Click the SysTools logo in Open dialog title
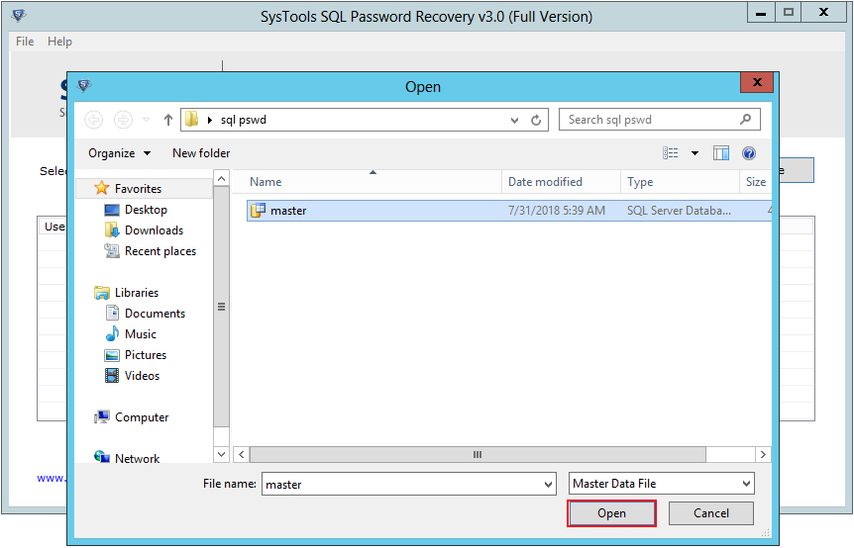This screenshot has height=548, width=854. point(84,85)
